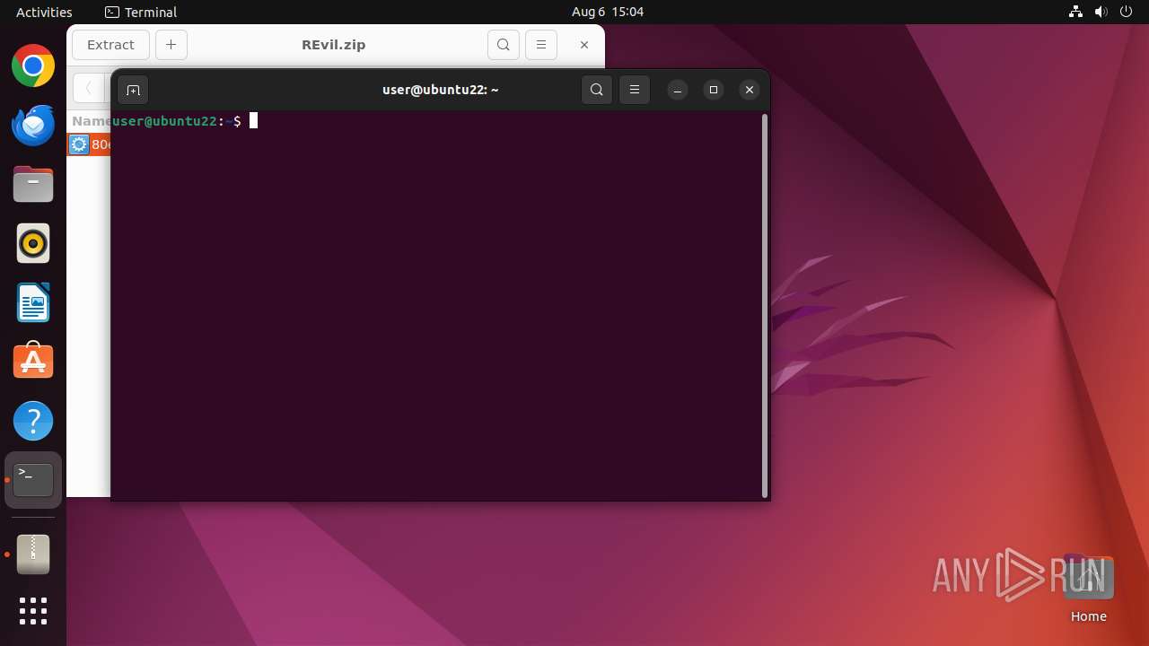1149x646 pixels.
Task: Add files with plus button in archive window
Action: (171, 45)
